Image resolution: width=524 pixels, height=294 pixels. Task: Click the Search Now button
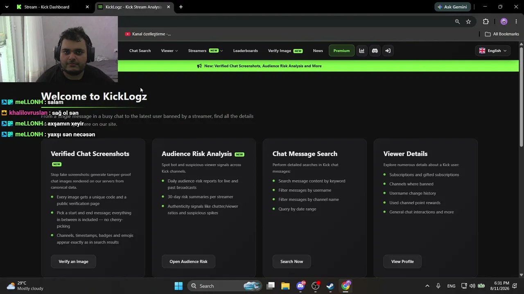click(x=291, y=261)
